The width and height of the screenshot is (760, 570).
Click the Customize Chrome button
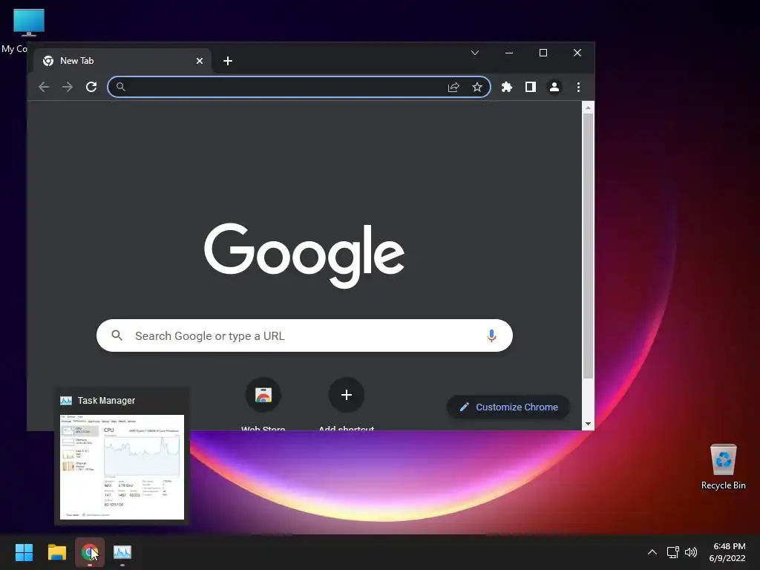508,407
